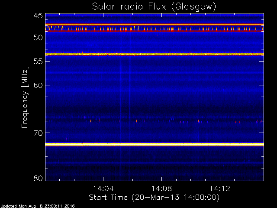Select the '45' frequency tick label
The width and height of the screenshot is (277, 208).
38,16
